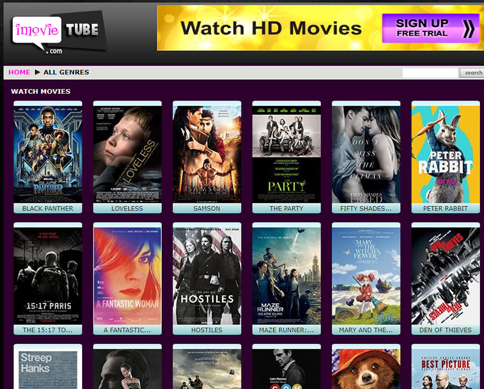Open the Watch HD Movies banner ad
The image size is (484, 389).
320,28
